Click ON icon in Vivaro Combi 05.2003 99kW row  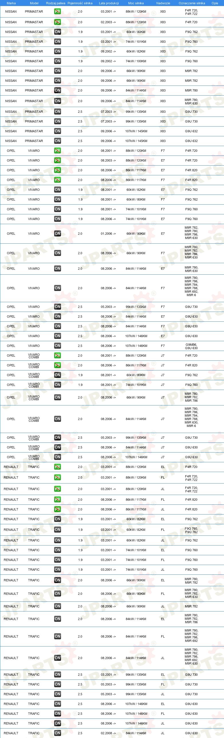click(58, 438)
